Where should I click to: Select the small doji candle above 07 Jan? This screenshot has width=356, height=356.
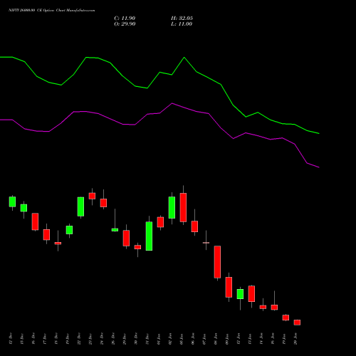(x=206, y=243)
